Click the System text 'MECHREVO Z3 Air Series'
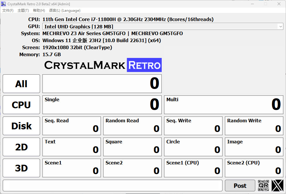 pyautogui.click(x=72, y=33)
